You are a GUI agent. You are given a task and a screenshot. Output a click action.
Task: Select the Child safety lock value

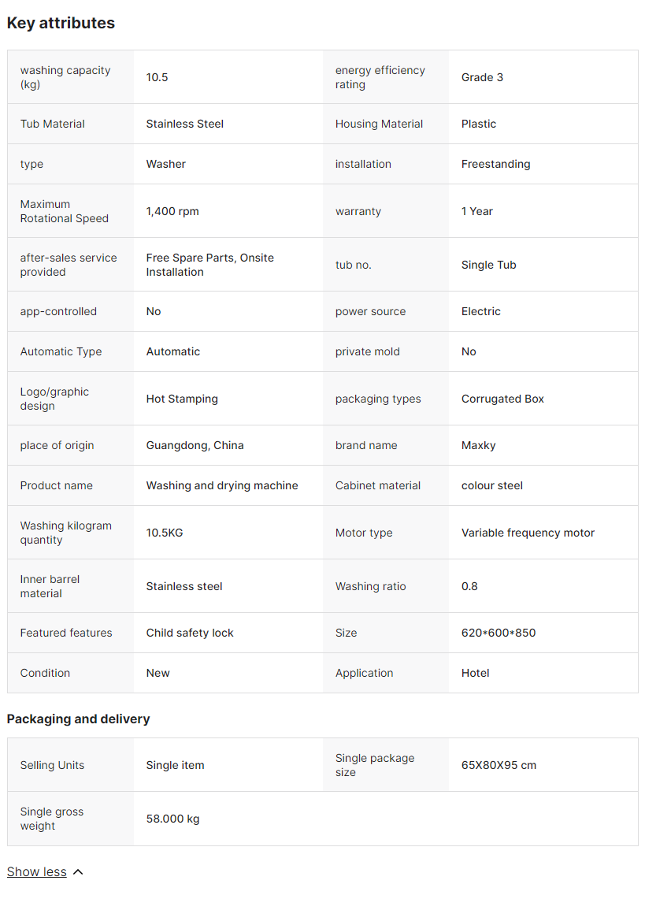click(x=190, y=633)
